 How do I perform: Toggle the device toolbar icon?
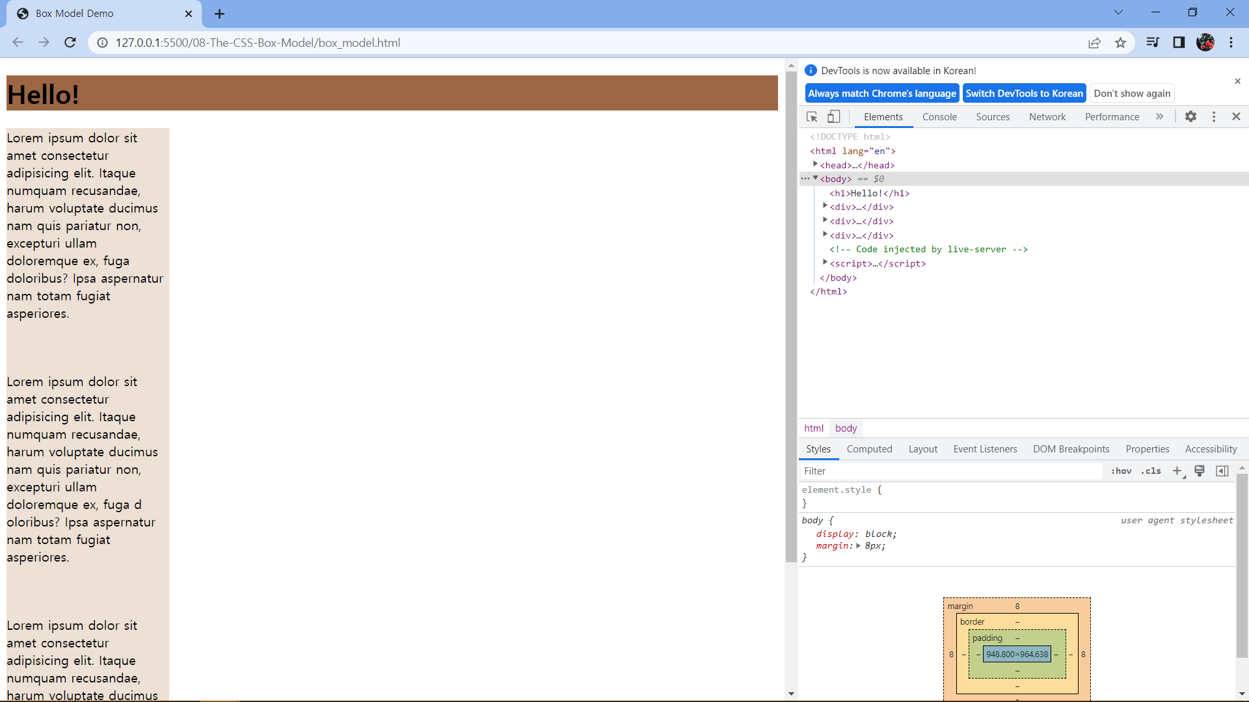[x=833, y=117]
